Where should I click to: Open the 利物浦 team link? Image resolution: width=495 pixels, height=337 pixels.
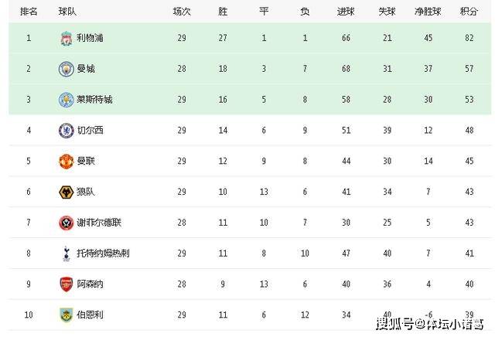89,38
